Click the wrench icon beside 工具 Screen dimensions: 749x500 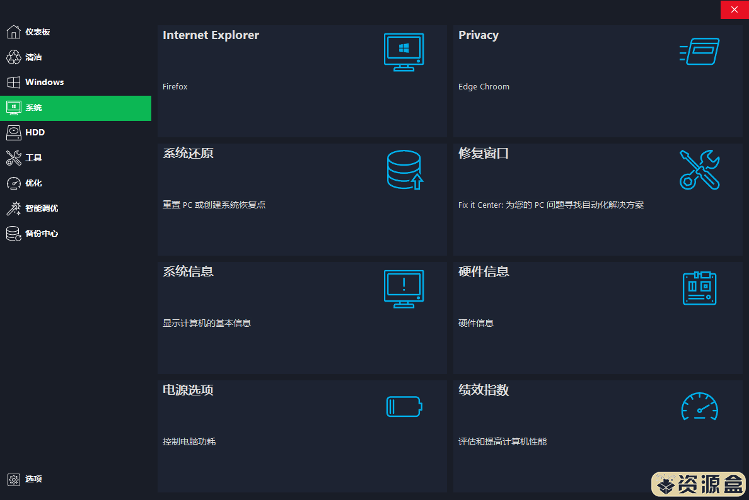13,158
